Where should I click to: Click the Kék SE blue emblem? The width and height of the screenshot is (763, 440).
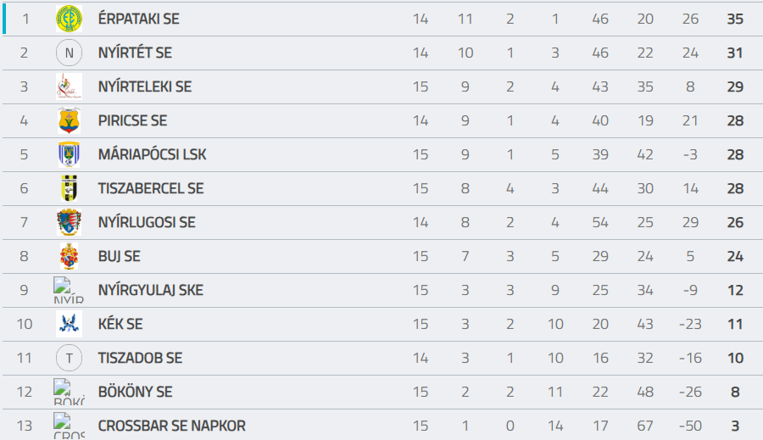click(70, 324)
